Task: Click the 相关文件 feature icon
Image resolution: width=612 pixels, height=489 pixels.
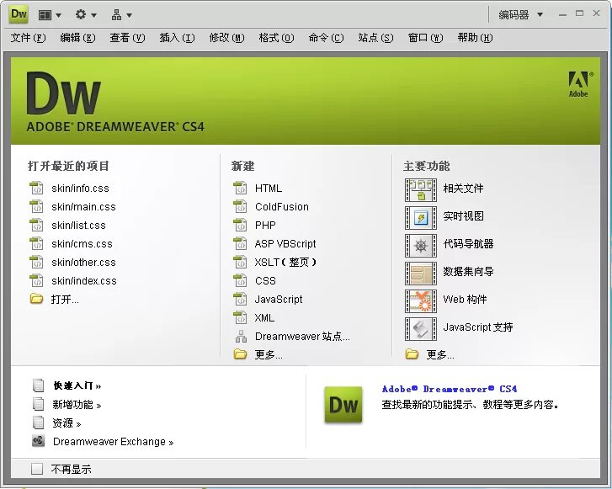Action: point(421,190)
